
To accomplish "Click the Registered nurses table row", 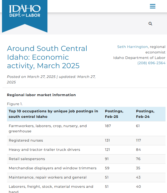I will click(86, 141).
